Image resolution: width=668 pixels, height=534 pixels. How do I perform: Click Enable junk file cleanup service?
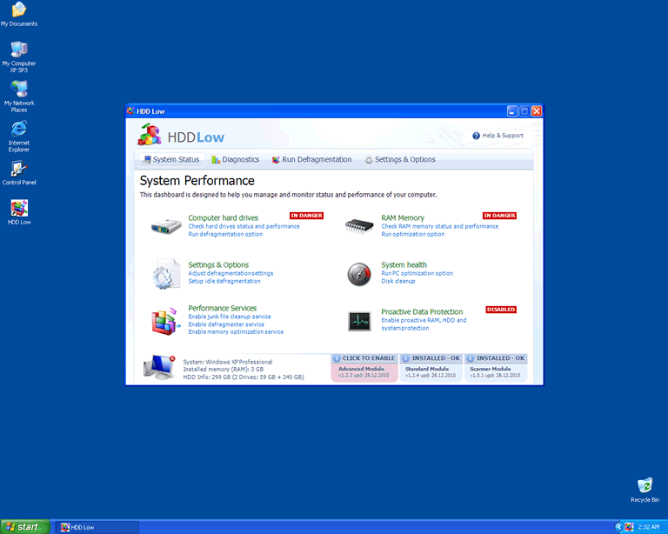(230, 317)
